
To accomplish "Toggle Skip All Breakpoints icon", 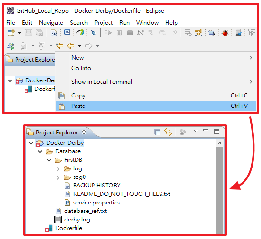I will point(93,33).
